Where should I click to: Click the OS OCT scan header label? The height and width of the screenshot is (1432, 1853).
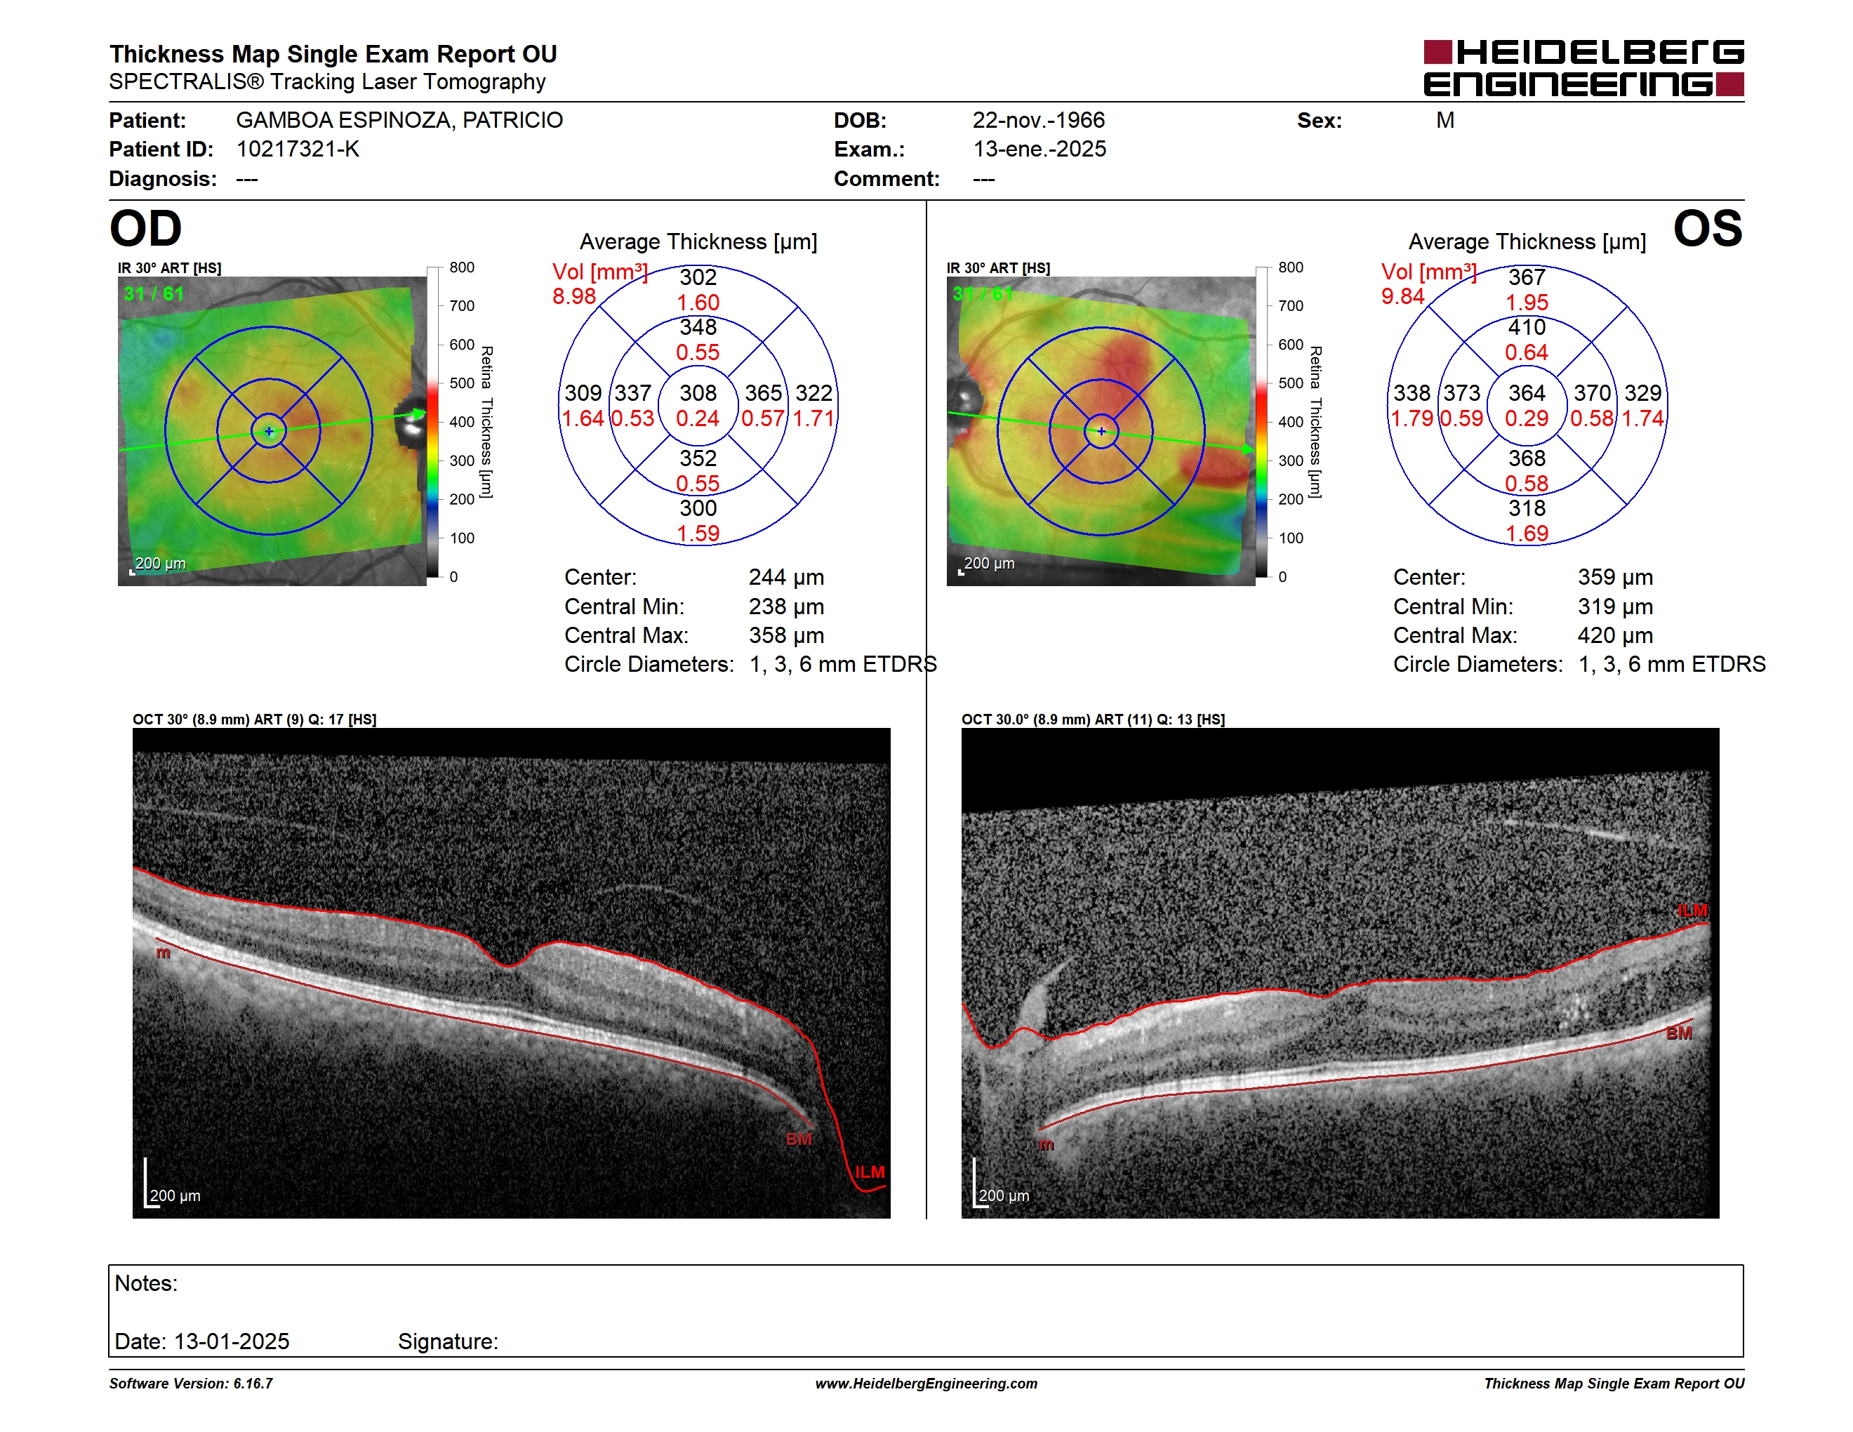click(x=1093, y=720)
